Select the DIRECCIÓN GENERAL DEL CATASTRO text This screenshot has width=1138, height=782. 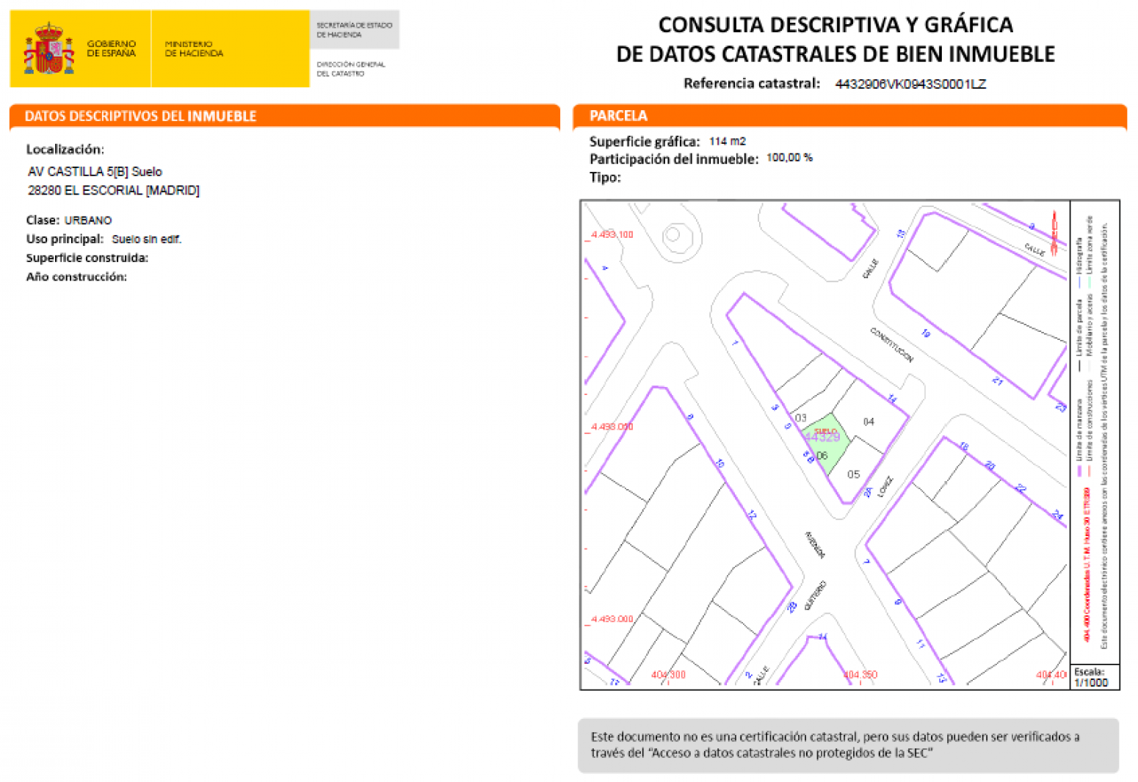pos(350,69)
